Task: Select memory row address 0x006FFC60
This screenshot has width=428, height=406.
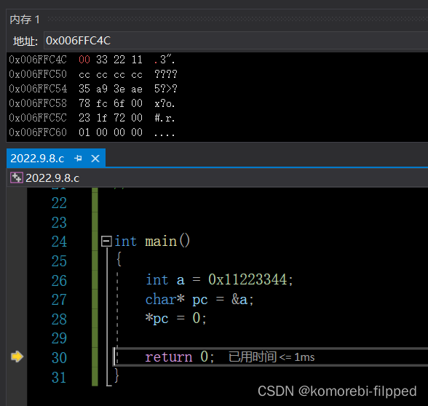Action: pyautogui.click(x=38, y=132)
